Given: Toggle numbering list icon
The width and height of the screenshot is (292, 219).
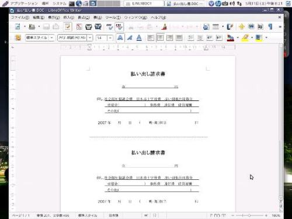Looking at the screenshot, I should coord(190,37).
